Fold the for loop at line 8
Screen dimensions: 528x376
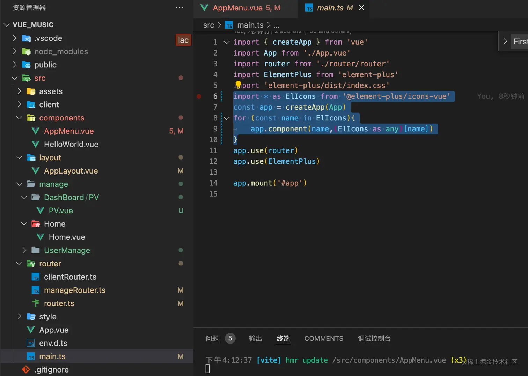click(227, 118)
